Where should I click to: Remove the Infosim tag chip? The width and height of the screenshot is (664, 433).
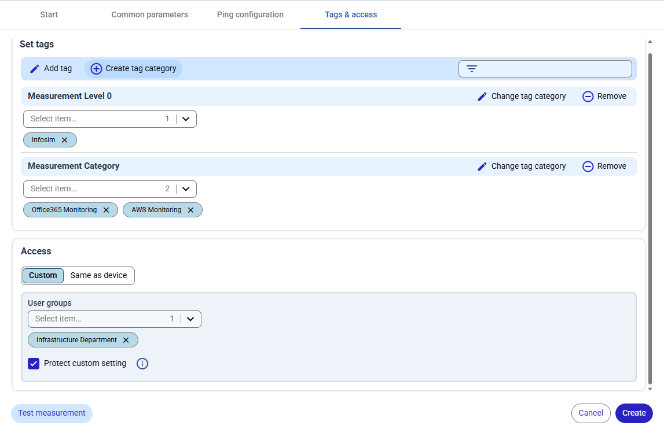coord(65,140)
